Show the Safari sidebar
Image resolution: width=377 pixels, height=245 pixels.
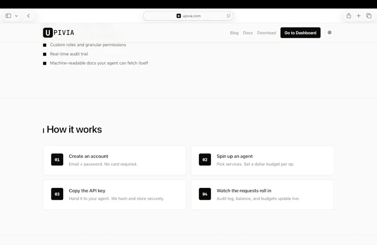coord(8,16)
